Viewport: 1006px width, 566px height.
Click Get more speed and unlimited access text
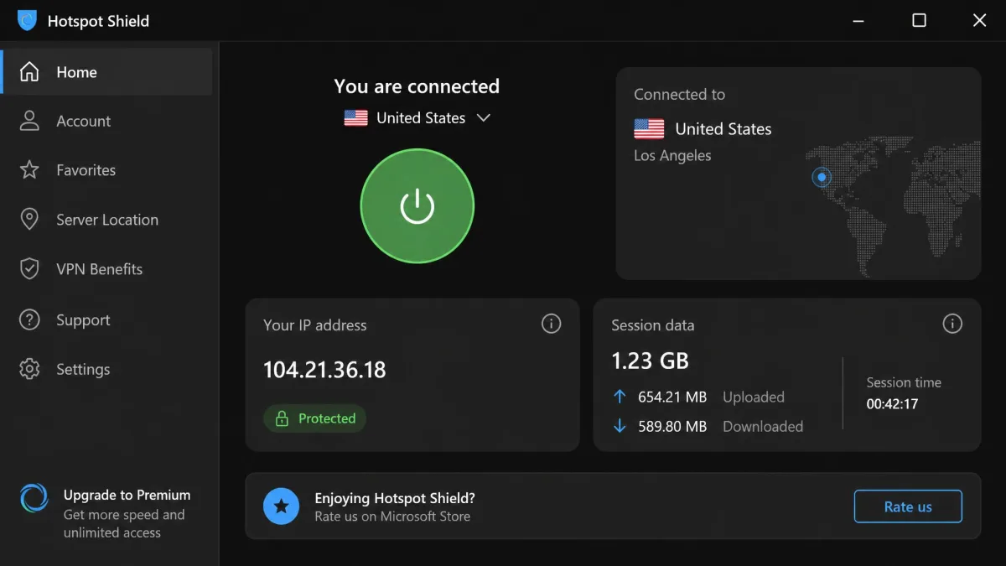[124, 524]
